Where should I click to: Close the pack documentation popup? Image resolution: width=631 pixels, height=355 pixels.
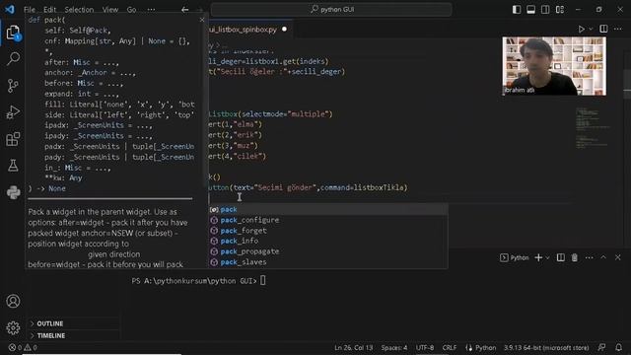pos(202,20)
